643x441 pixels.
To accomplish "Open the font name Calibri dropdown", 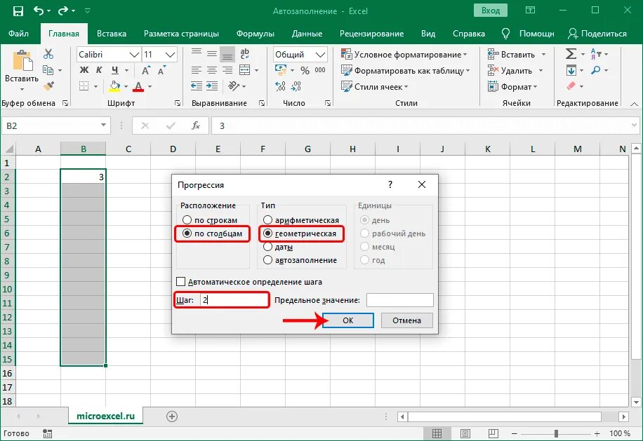I will tap(134, 55).
